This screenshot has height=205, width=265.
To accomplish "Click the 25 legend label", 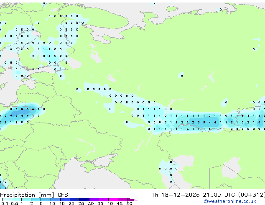I will pyautogui.click(x=81, y=203).
